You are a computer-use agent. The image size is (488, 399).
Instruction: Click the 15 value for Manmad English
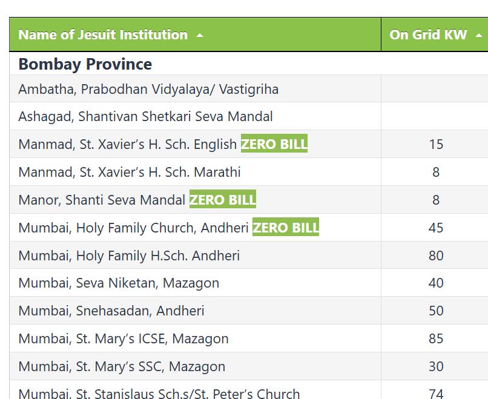coord(436,144)
